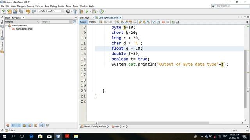Screen dimensions: 250x140
Task: Click the Windows Start button
Action: click(4, 136)
